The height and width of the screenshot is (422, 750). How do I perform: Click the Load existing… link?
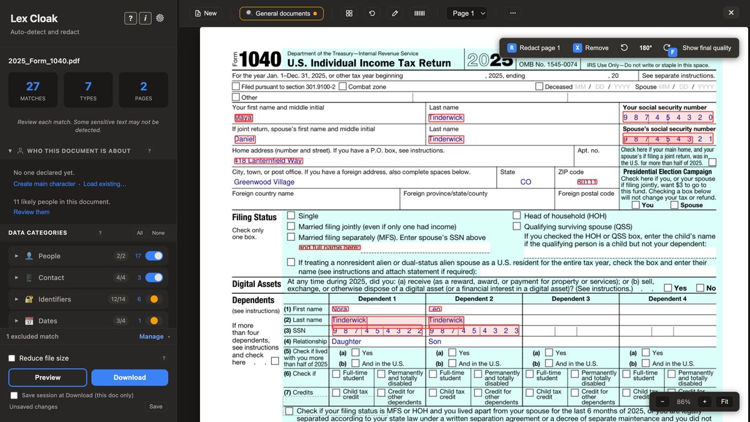[105, 184]
